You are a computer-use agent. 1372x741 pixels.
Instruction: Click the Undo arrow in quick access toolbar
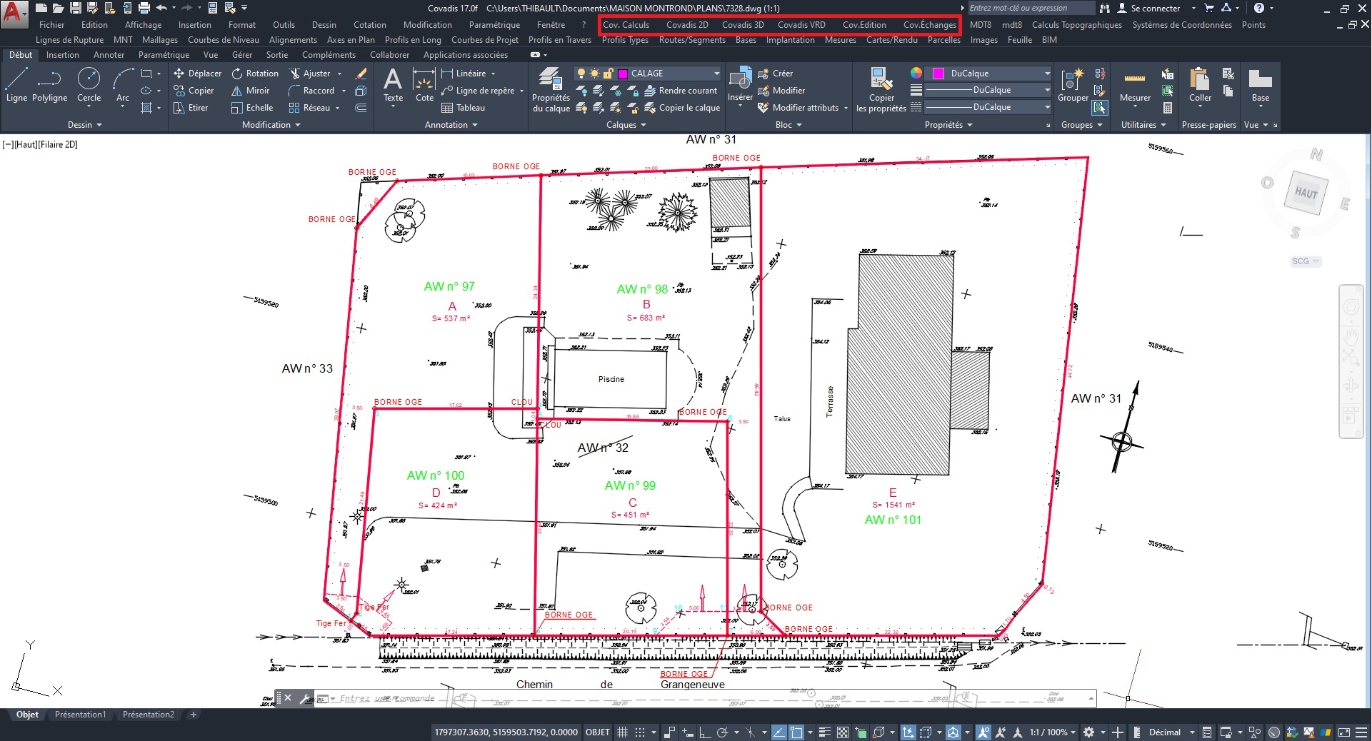[x=161, y=8]
